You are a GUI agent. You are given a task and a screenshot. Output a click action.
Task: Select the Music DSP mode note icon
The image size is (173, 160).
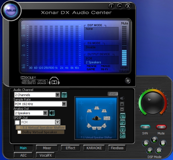[x=154, y=140]
